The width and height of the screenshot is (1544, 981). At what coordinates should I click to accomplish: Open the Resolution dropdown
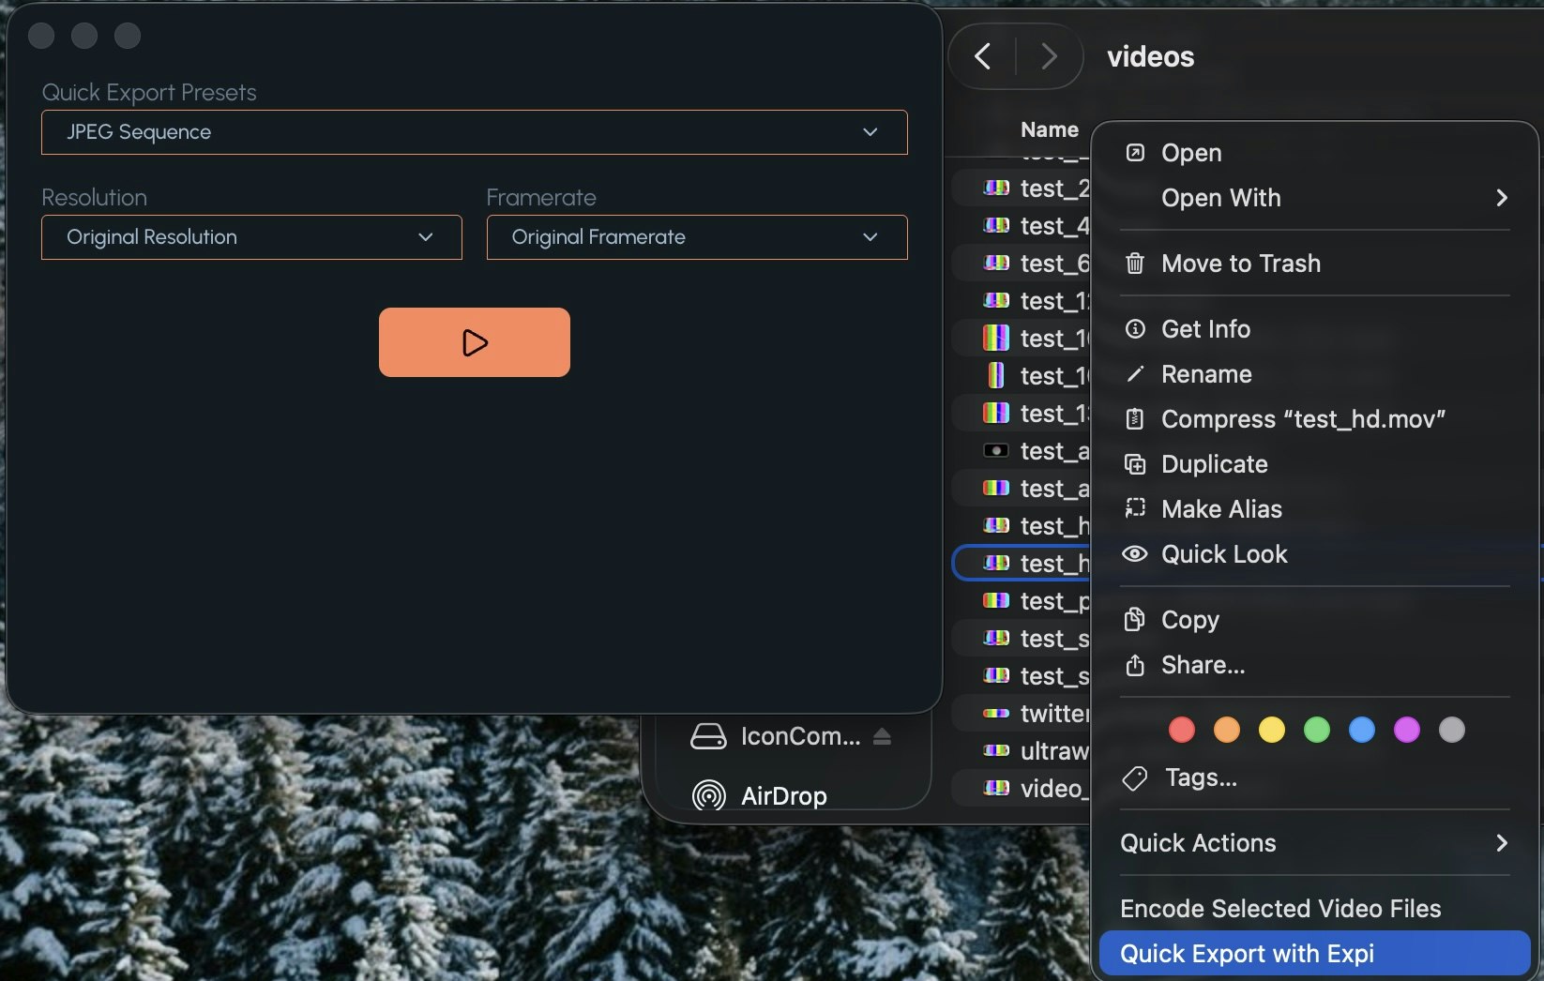coord(250,237)
